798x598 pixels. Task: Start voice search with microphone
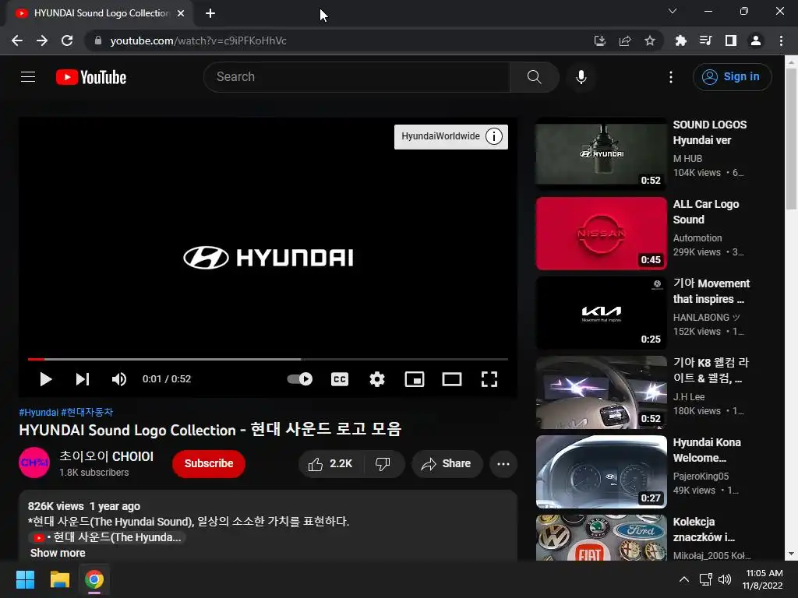pos(581,77)
